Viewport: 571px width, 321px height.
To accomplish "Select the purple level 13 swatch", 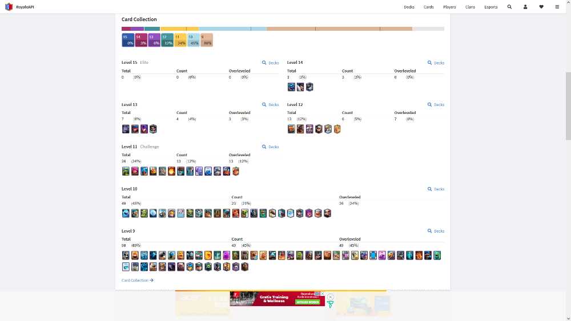I will pyautogui.click(x=154, y=40).
